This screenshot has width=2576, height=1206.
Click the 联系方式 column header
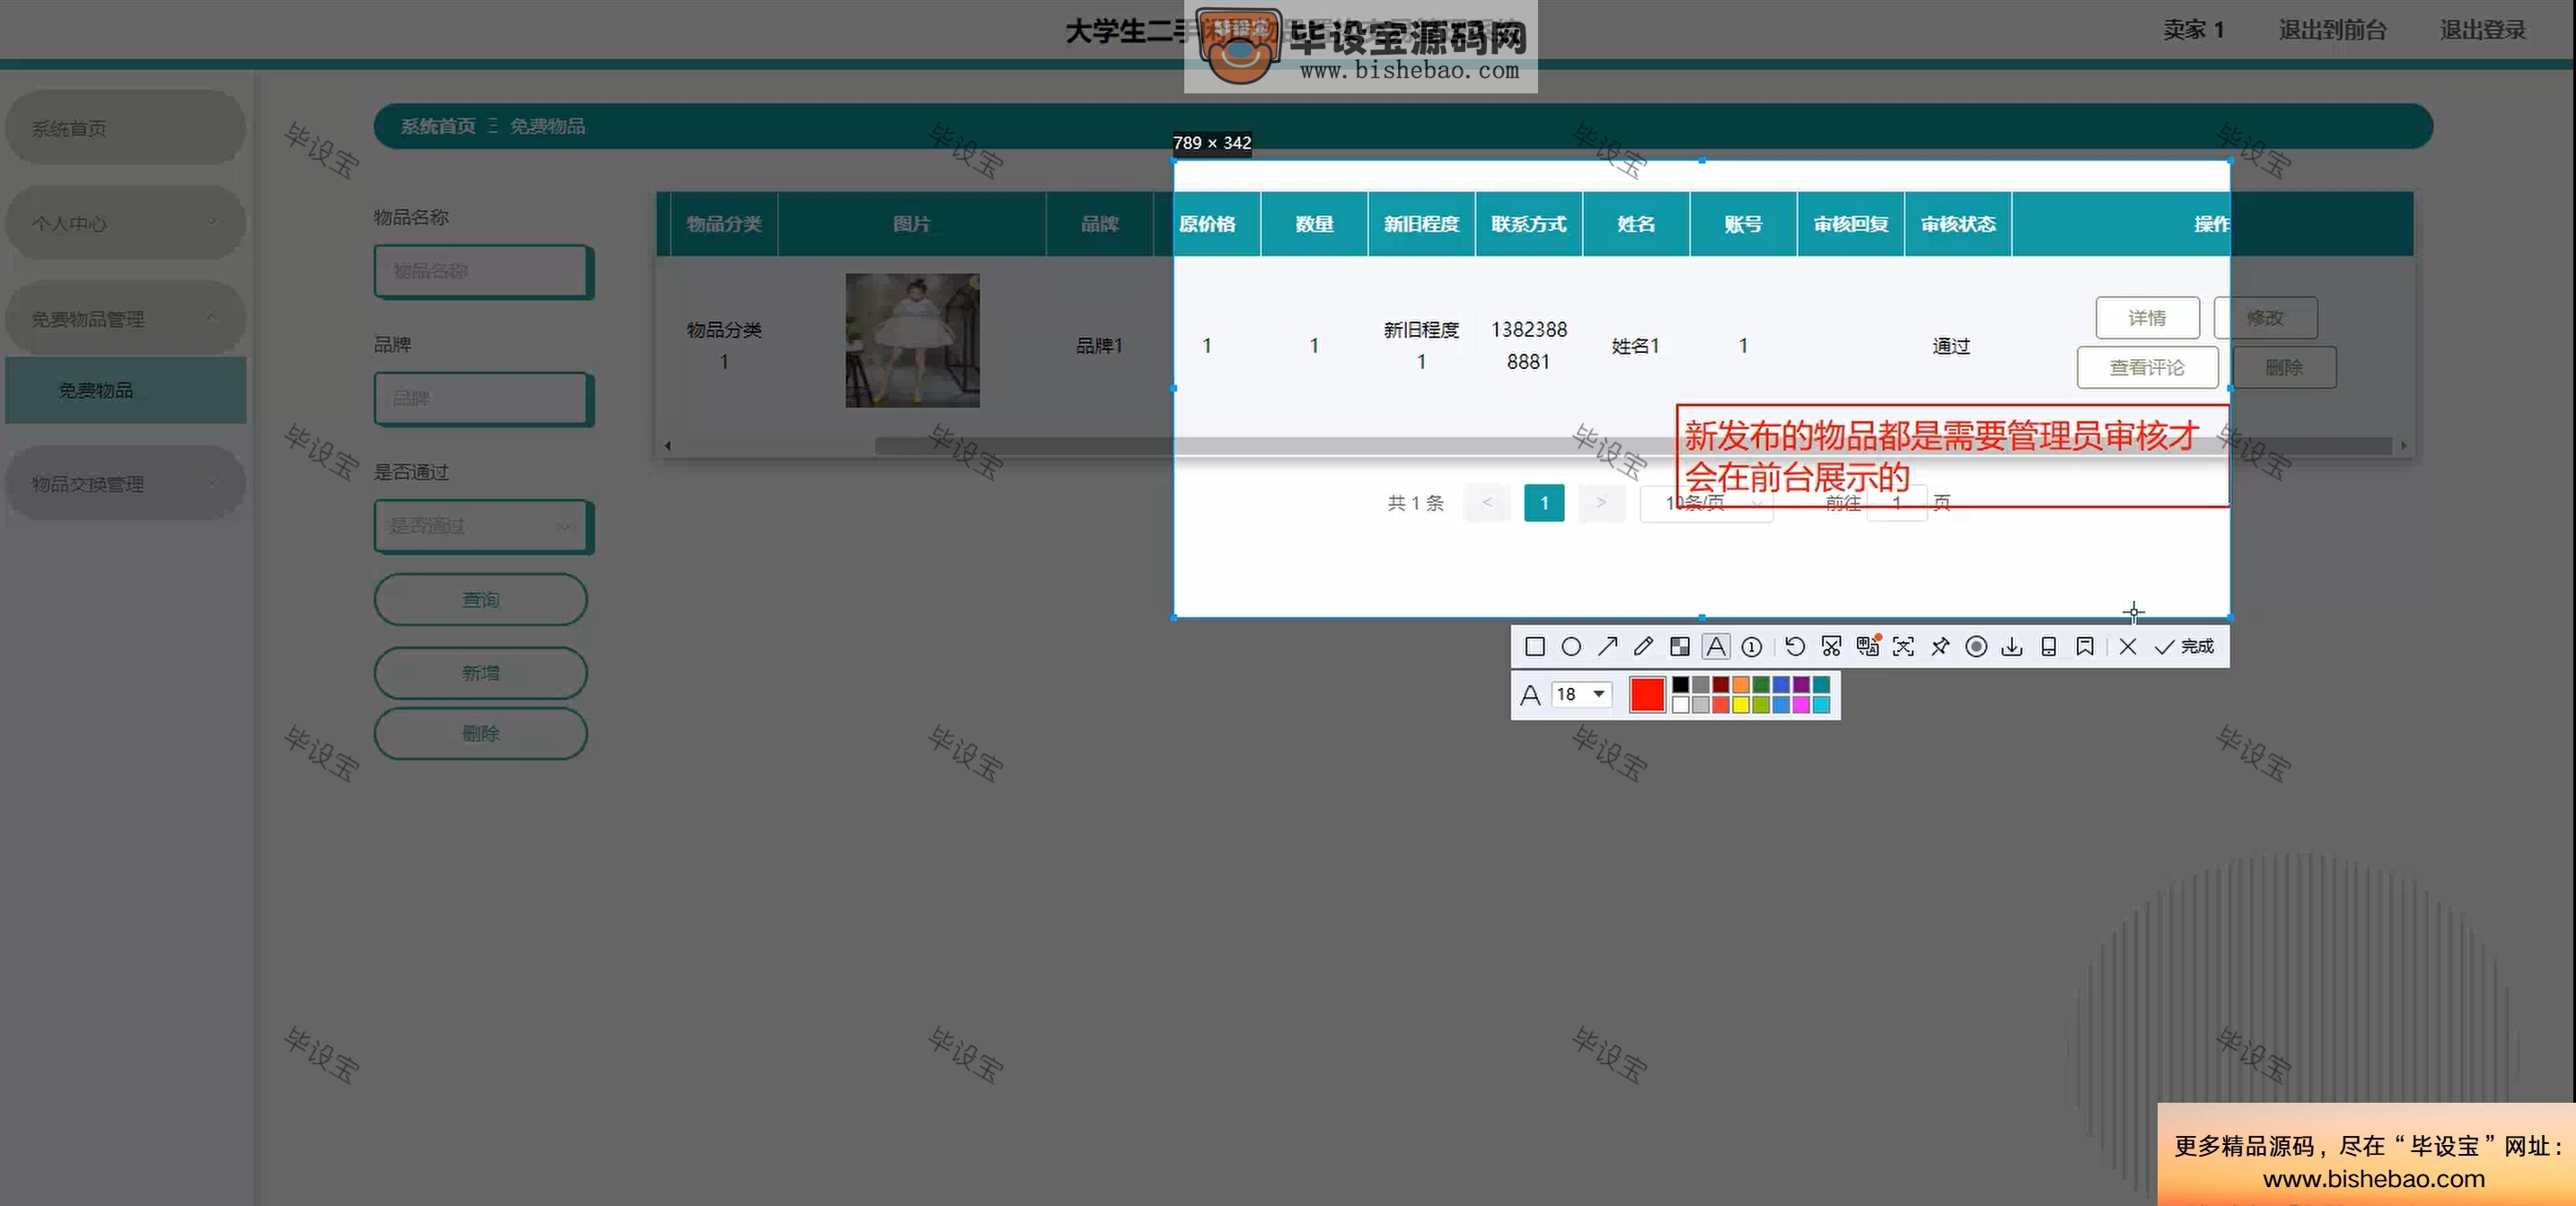(x=1528, y=224)
